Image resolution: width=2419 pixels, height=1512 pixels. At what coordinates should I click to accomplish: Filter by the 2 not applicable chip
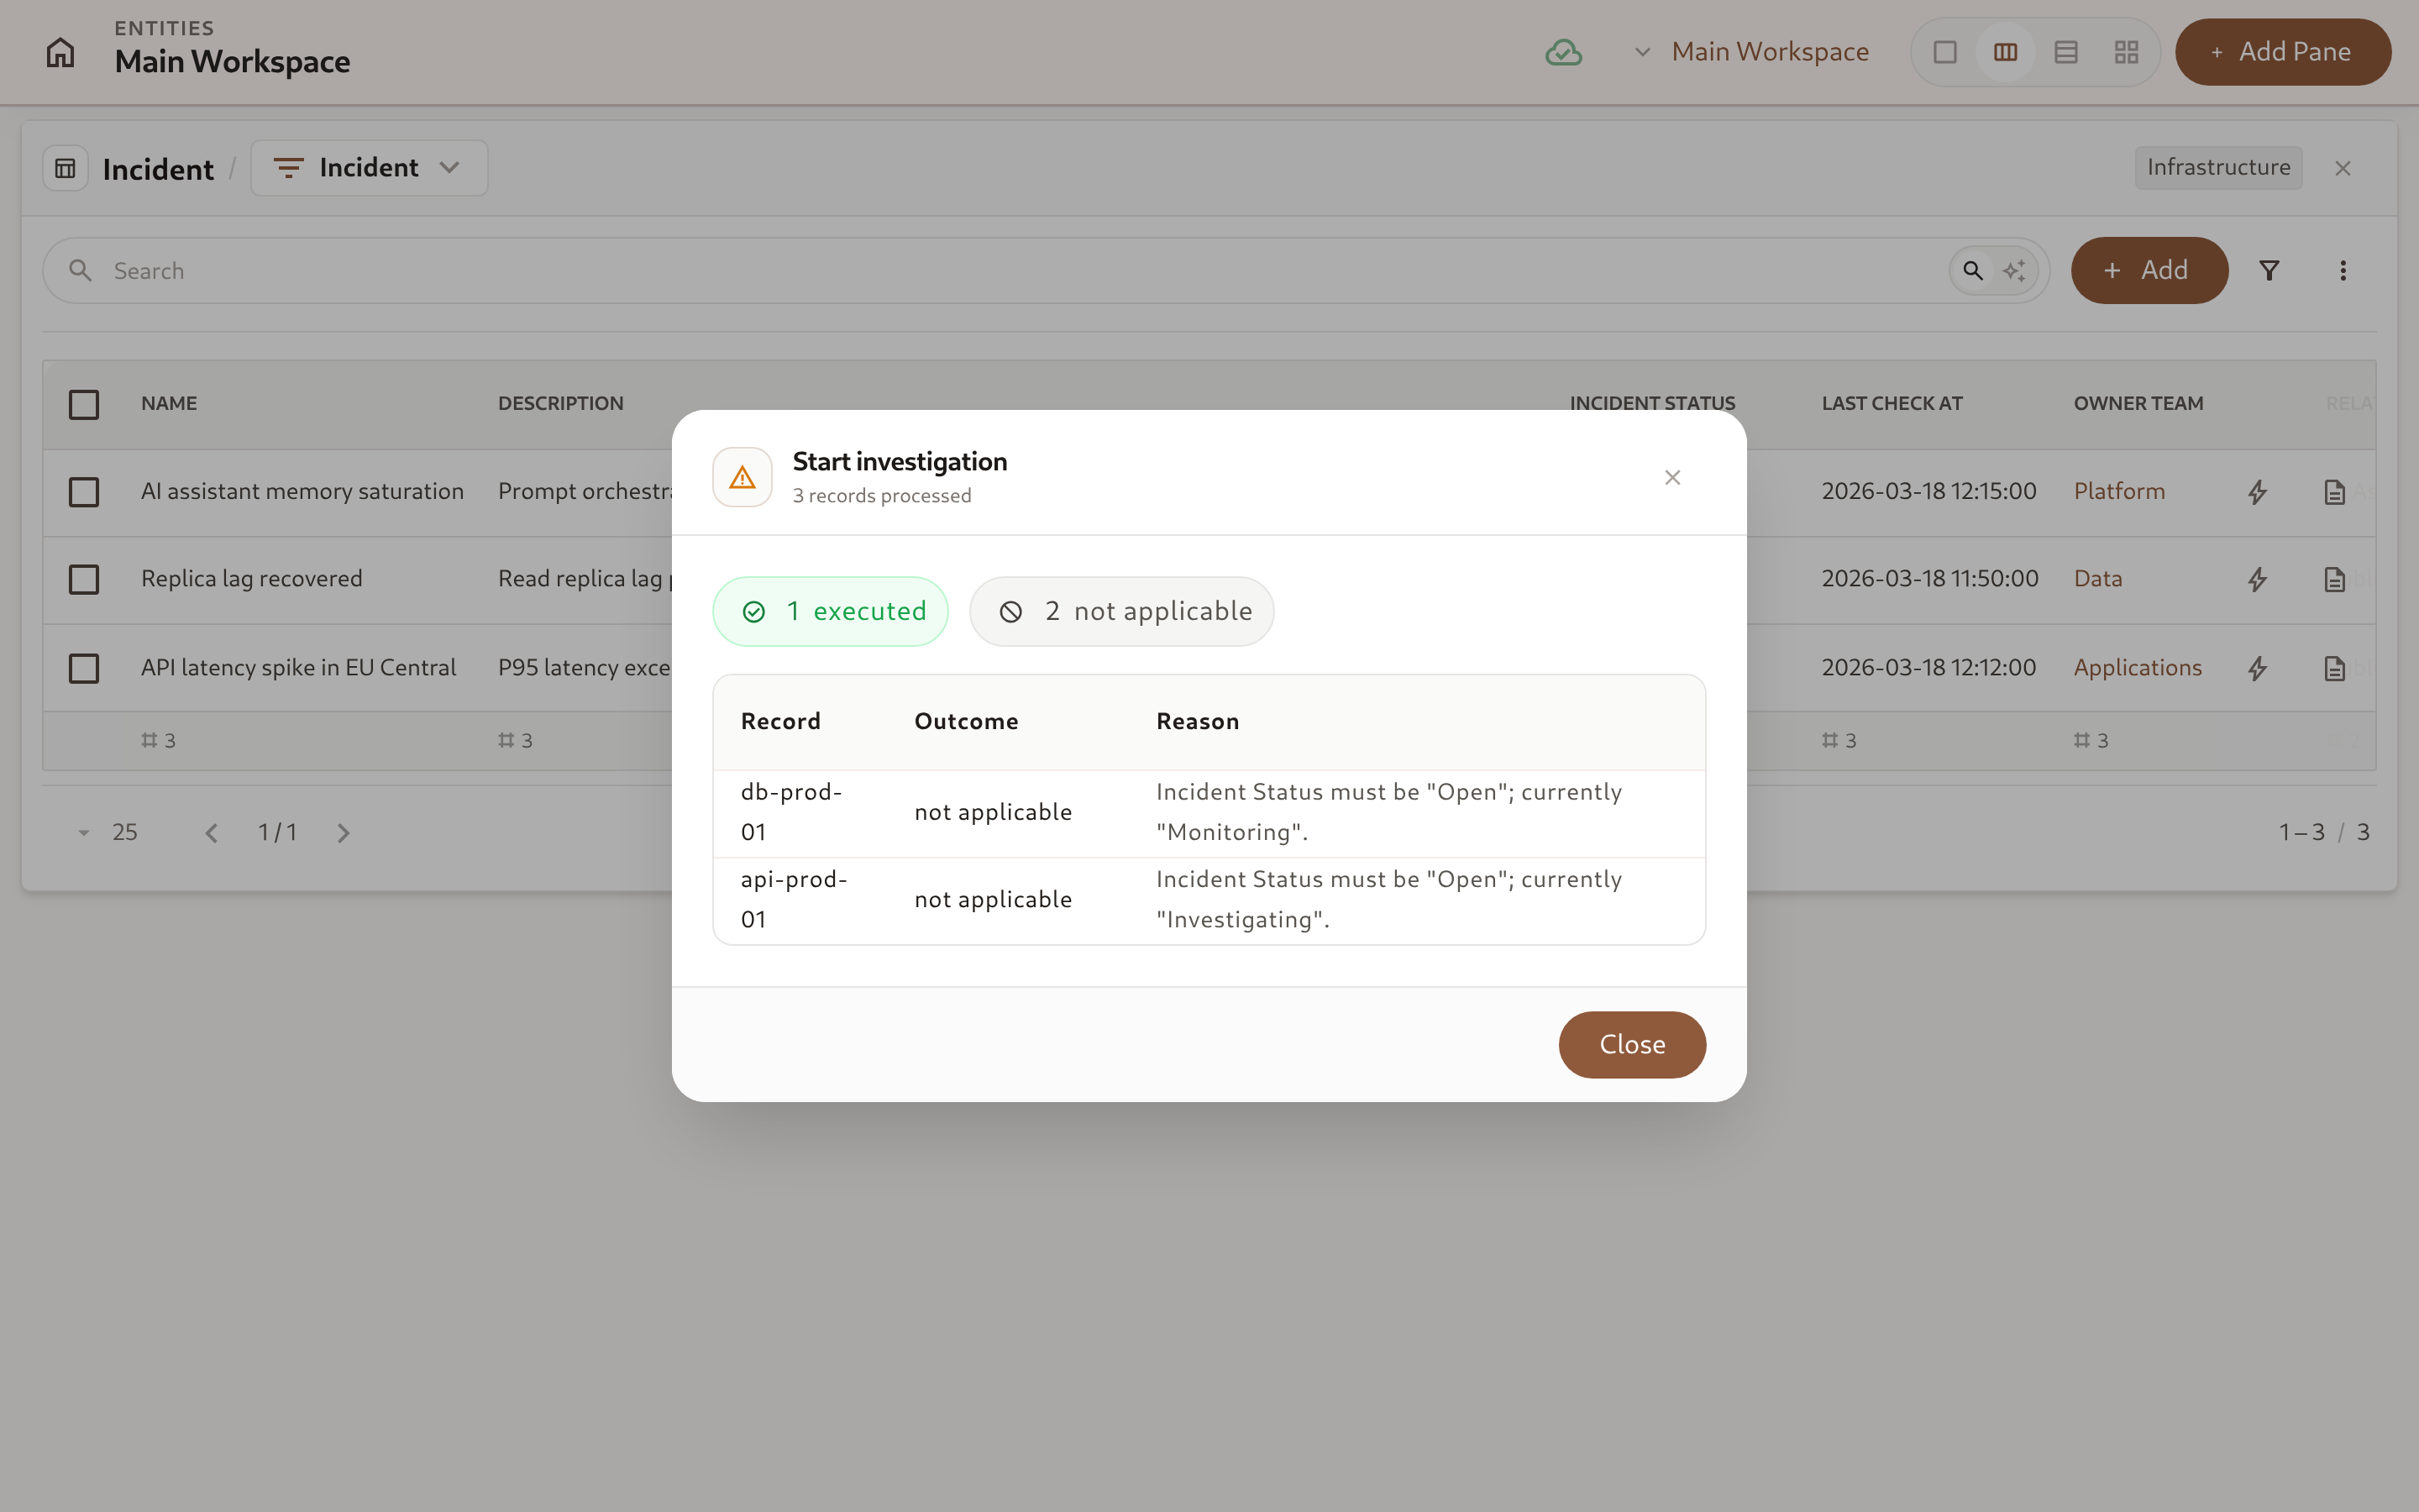click(1121, 611)
